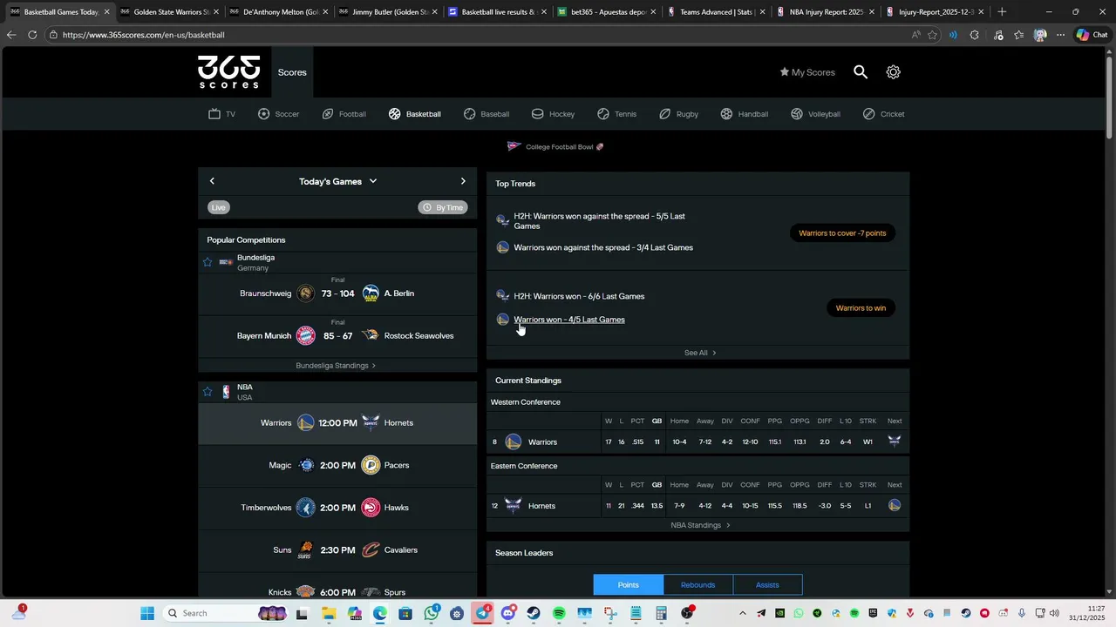Screen dimensions: 1116x627
Task: Click the 365Scores logo
Action: pyautogui.click(x=228, y=72)
